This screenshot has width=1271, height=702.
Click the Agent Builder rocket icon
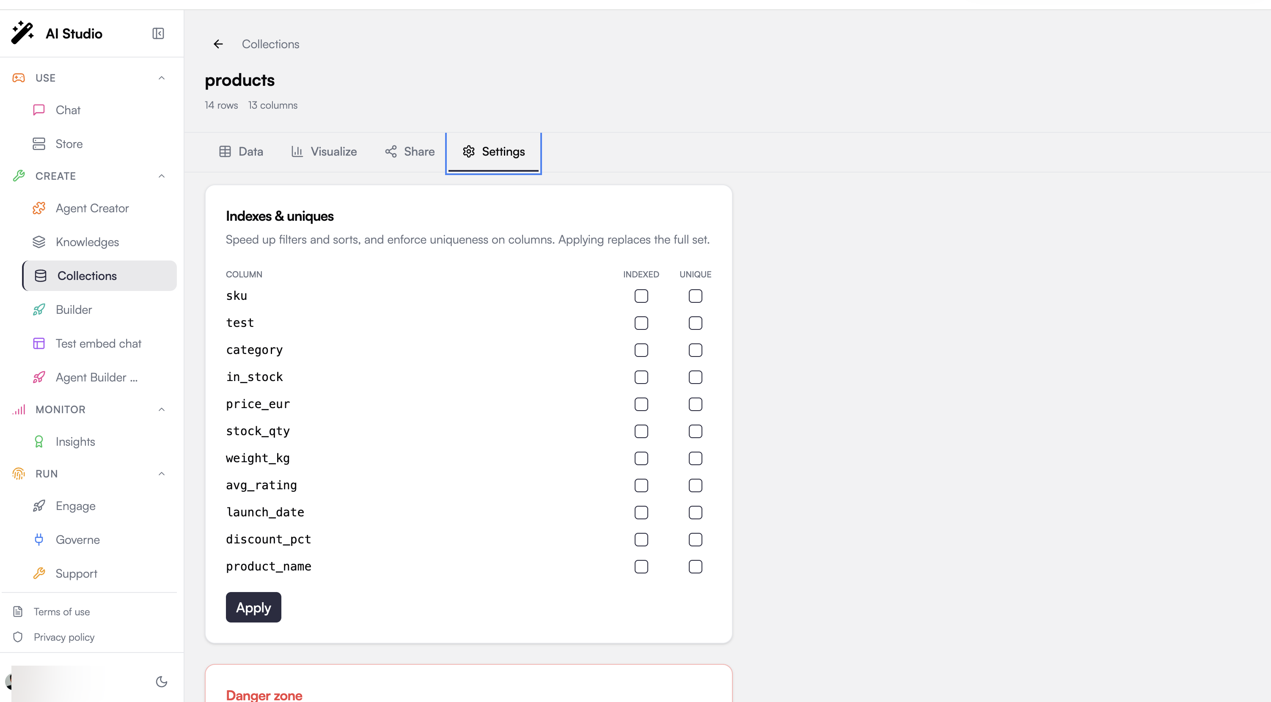[x=39, y=377]
